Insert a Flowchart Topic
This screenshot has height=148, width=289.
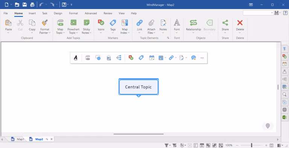coord(73,23)
